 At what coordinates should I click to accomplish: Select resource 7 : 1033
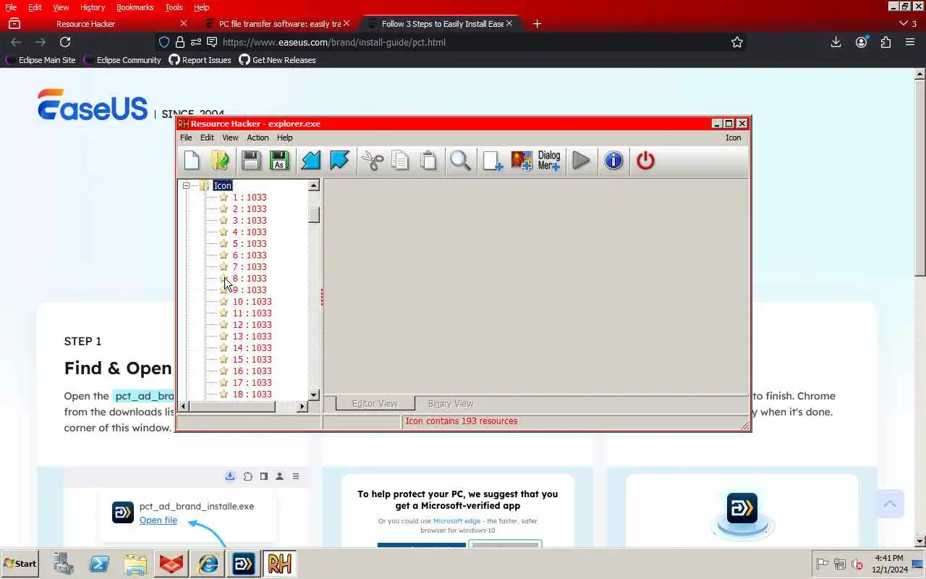point(250,267)
